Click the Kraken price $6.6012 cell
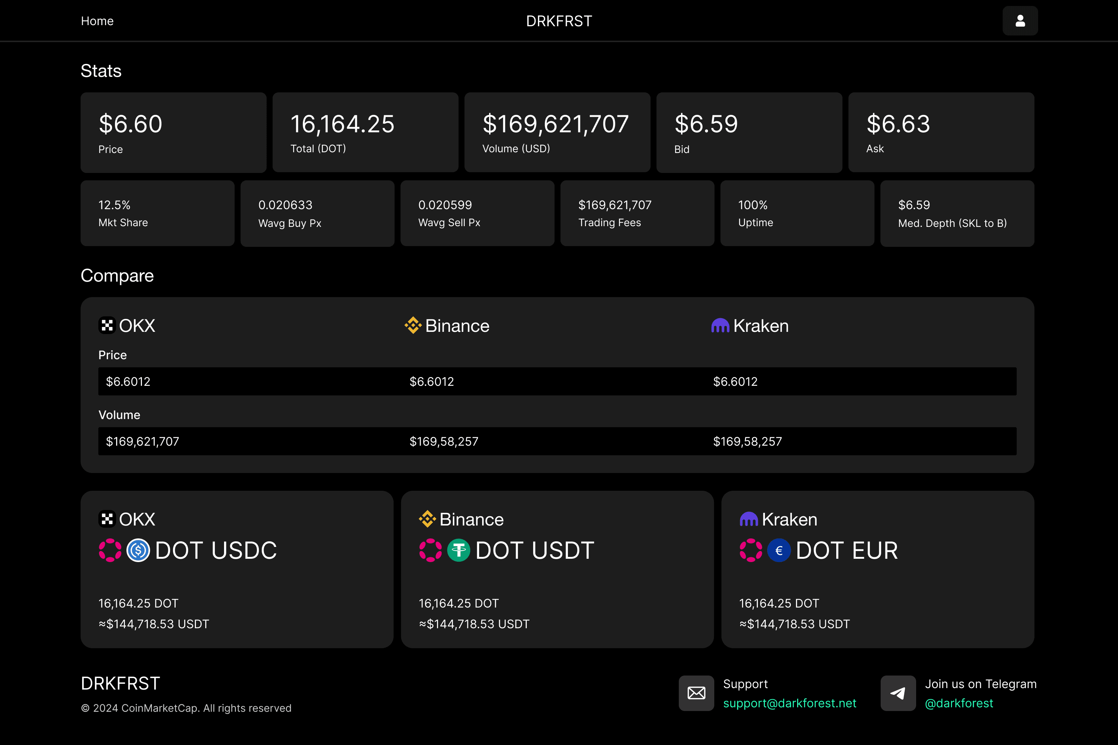1118x745 pixels. coord(735,381)
